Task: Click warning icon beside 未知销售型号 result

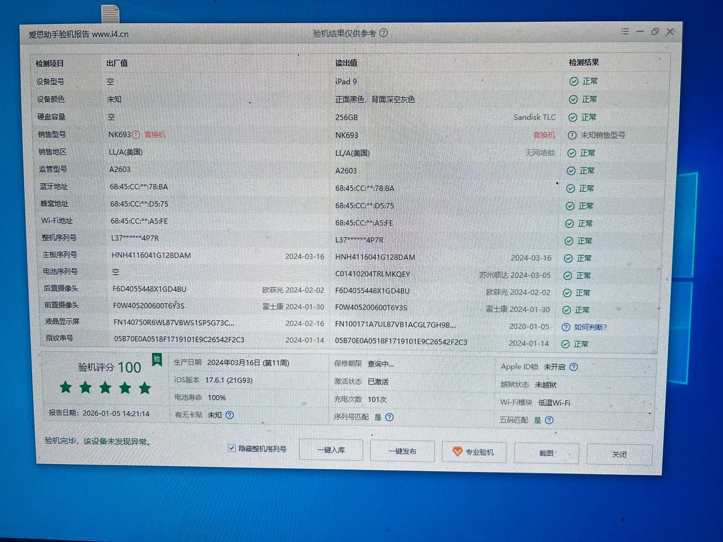Action: pos(572,135)
